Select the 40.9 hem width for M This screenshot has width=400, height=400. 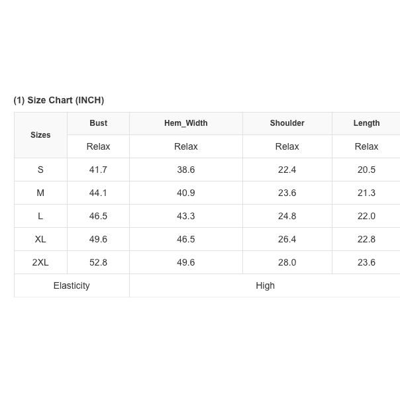(185, 193)
